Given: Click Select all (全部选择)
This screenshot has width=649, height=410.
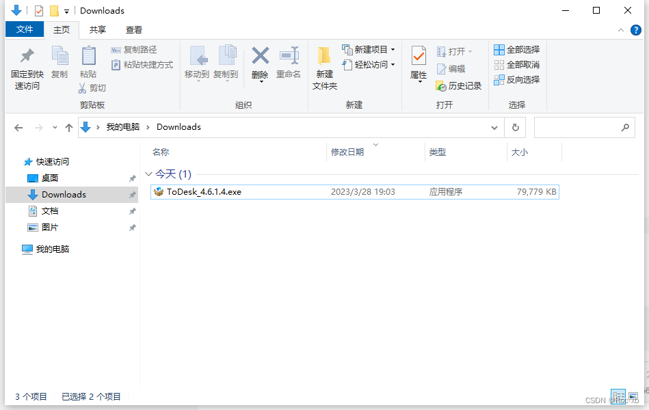Looking at the screenshot, I should pyautogui.click(x=516, y=50).
